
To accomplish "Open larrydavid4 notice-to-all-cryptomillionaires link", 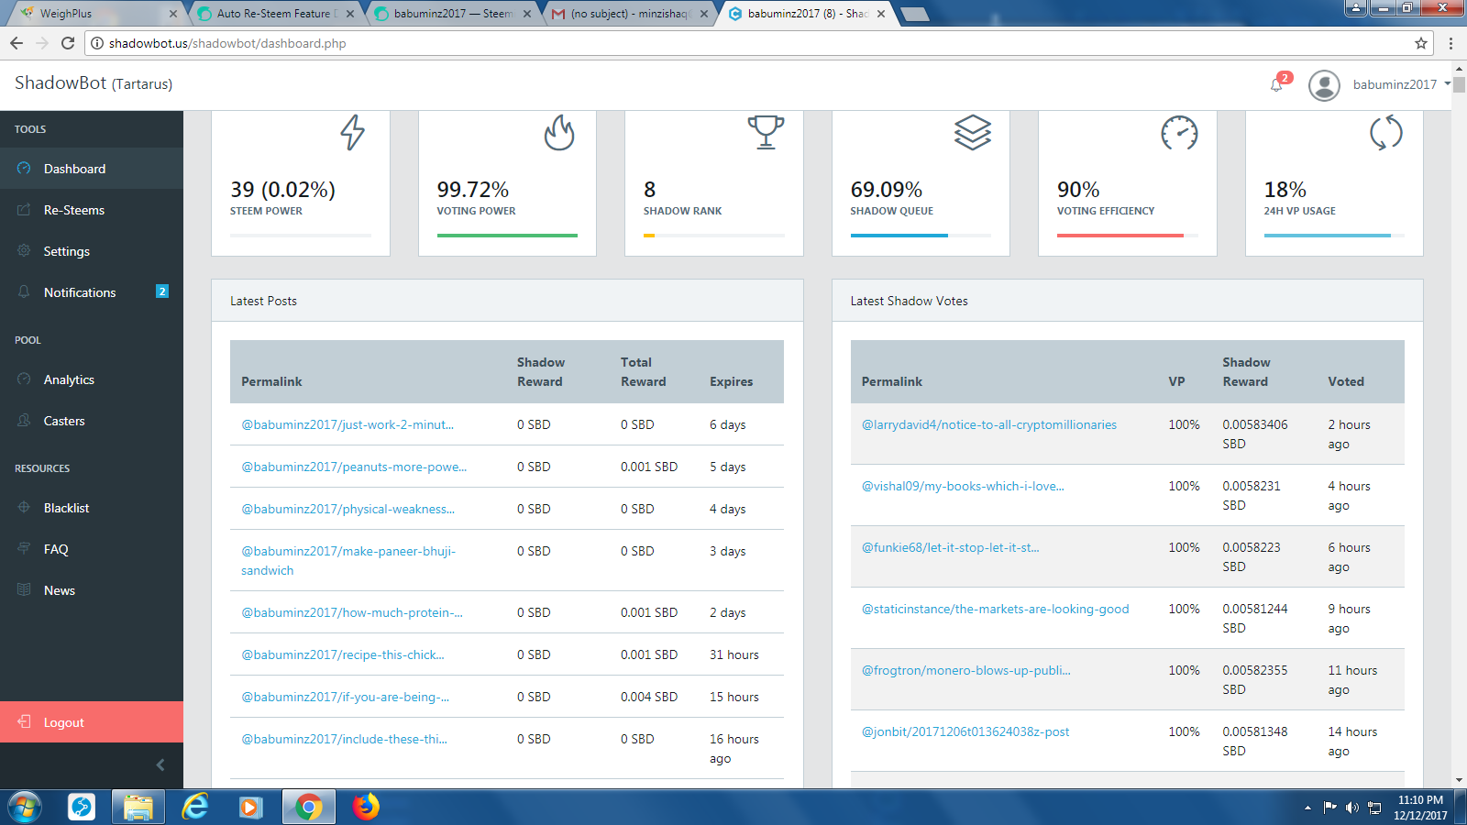I will coord(989,424).
